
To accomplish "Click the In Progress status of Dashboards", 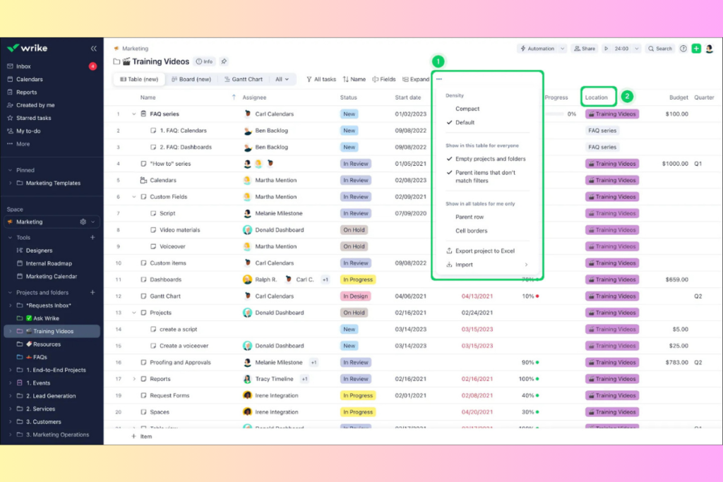I will point(358,279).
